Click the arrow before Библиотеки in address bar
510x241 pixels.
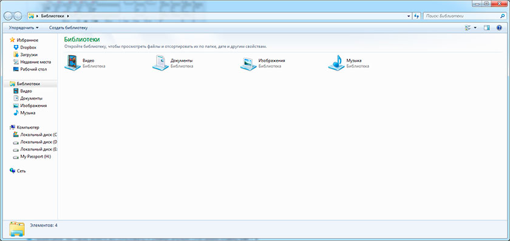pos(38,16)
